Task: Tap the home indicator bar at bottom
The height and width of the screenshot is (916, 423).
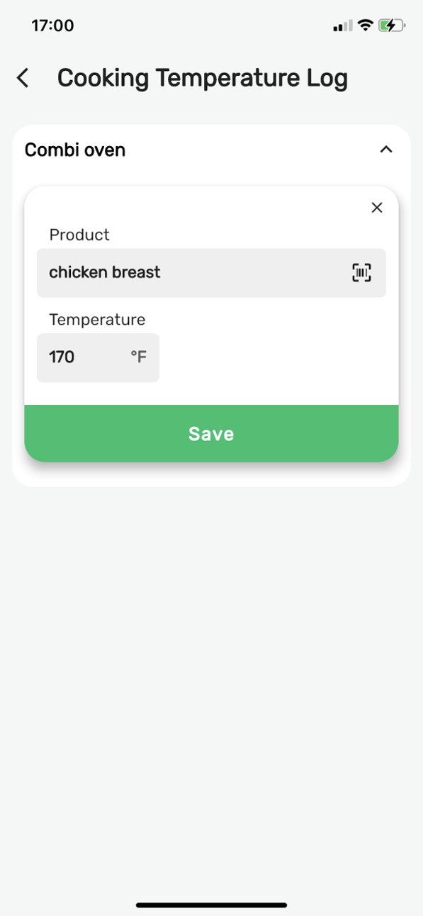Action: tap(211, 905)
